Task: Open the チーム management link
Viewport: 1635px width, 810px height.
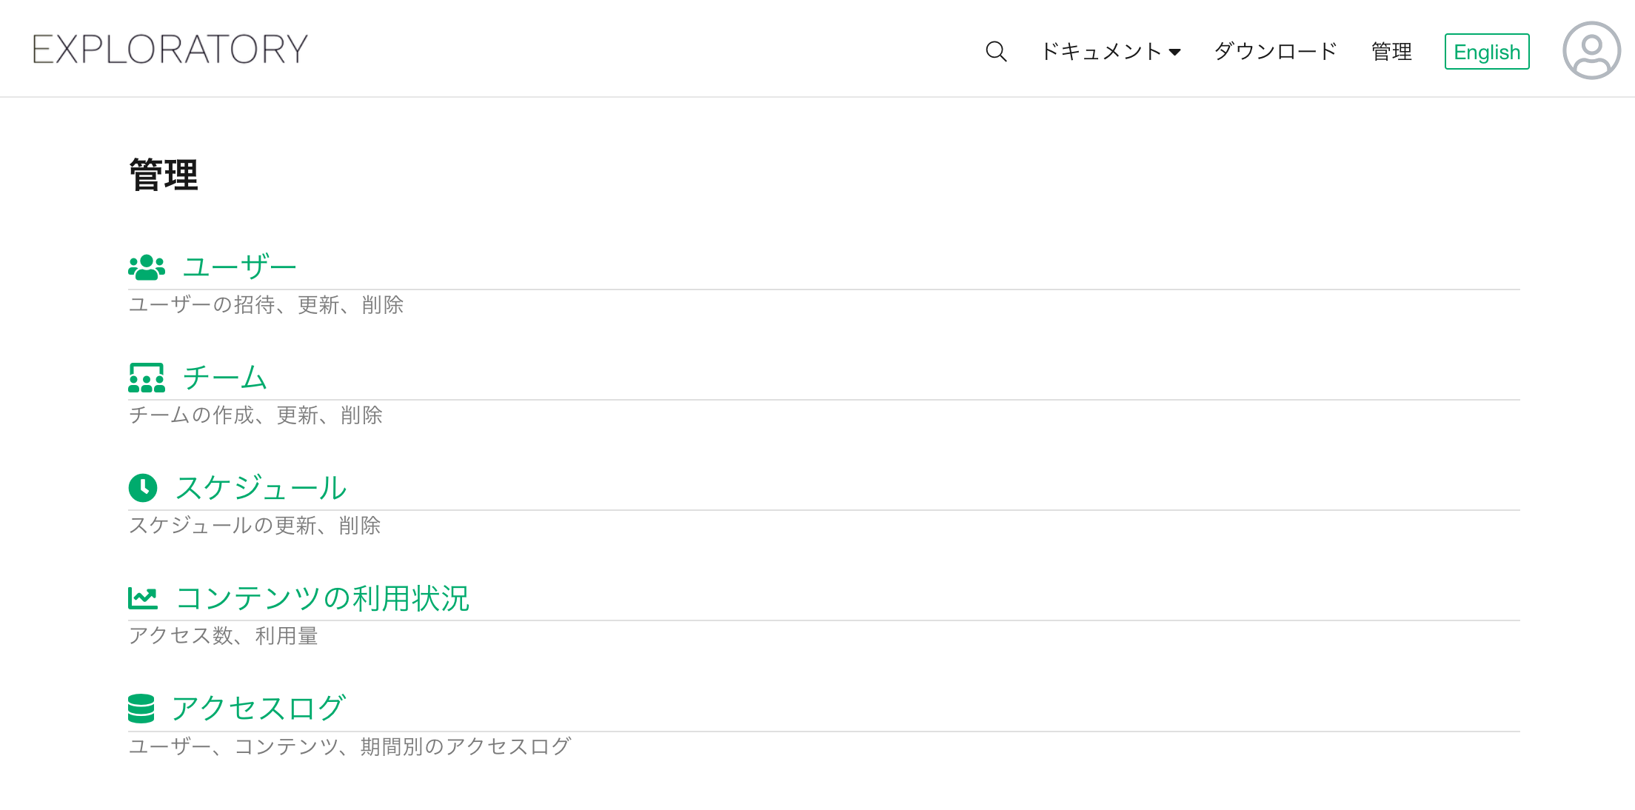Action: (224, 378)
